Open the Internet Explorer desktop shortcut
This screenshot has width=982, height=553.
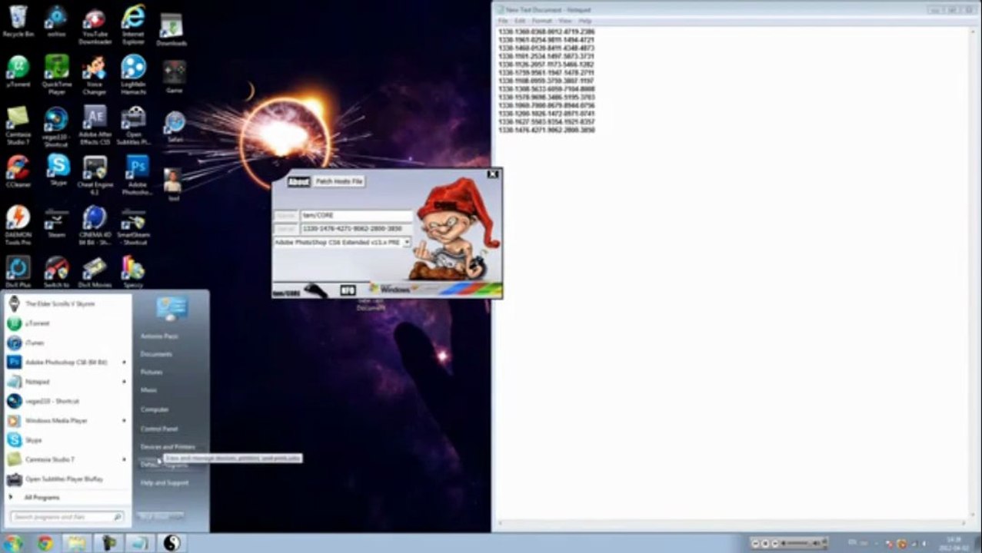(133, 25)
